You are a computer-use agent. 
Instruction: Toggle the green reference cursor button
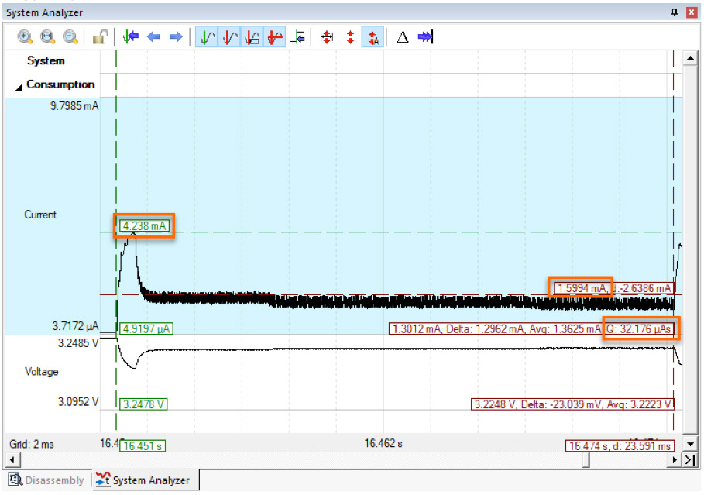[x=207, y=37]
